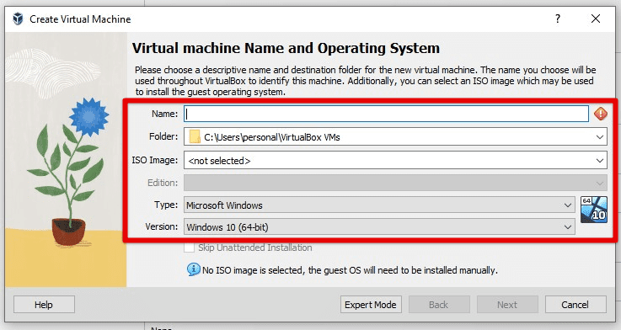Click the 'Name:' field label
The height and width of the screenshot is (330, 621).
[165, 114]
